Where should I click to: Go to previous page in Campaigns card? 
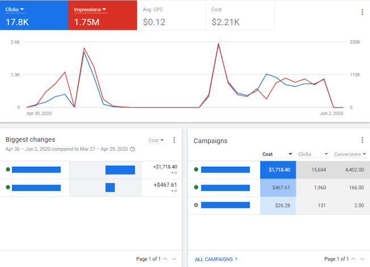pos(354,259)
